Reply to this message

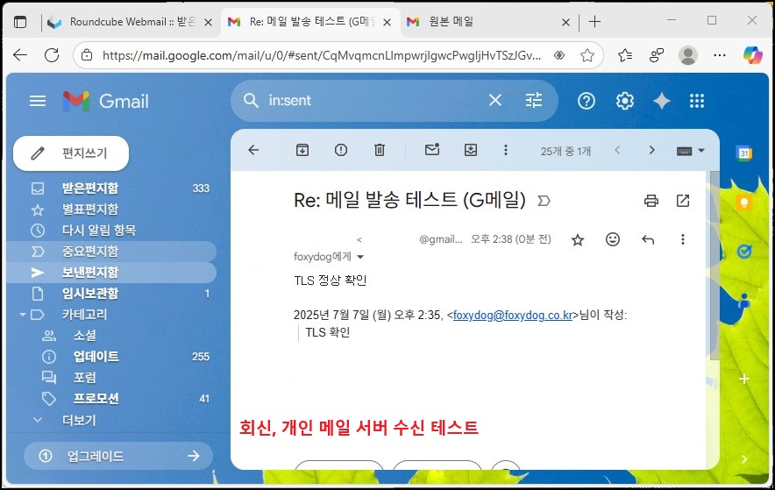(648, 239)
